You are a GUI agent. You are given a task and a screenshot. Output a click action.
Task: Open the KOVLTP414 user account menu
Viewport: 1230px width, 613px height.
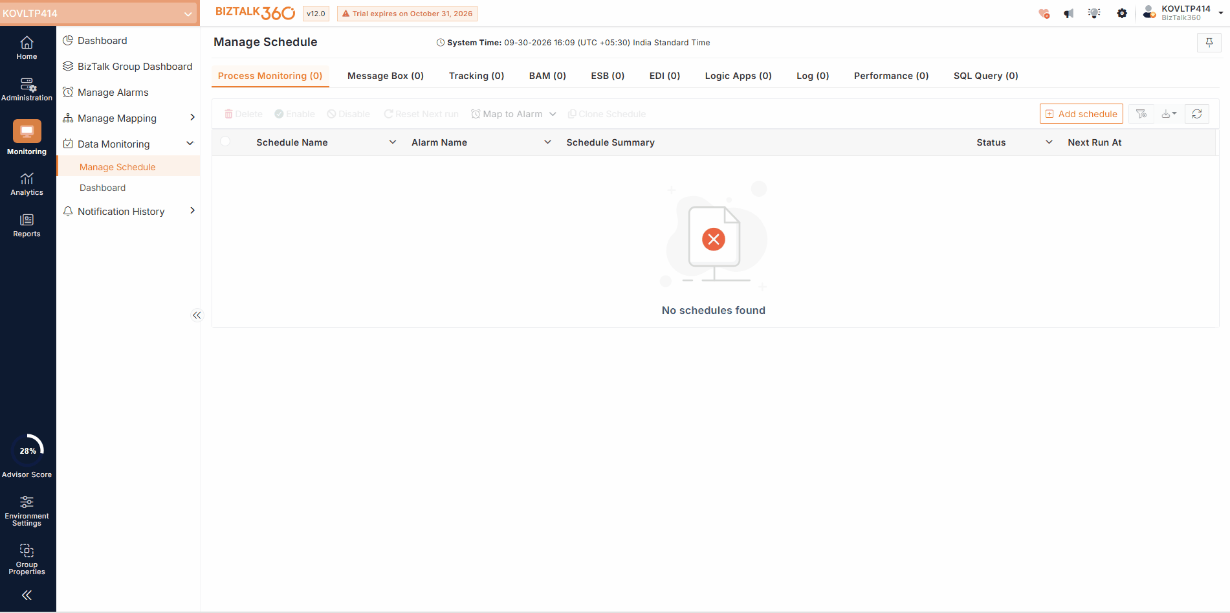1183,13
